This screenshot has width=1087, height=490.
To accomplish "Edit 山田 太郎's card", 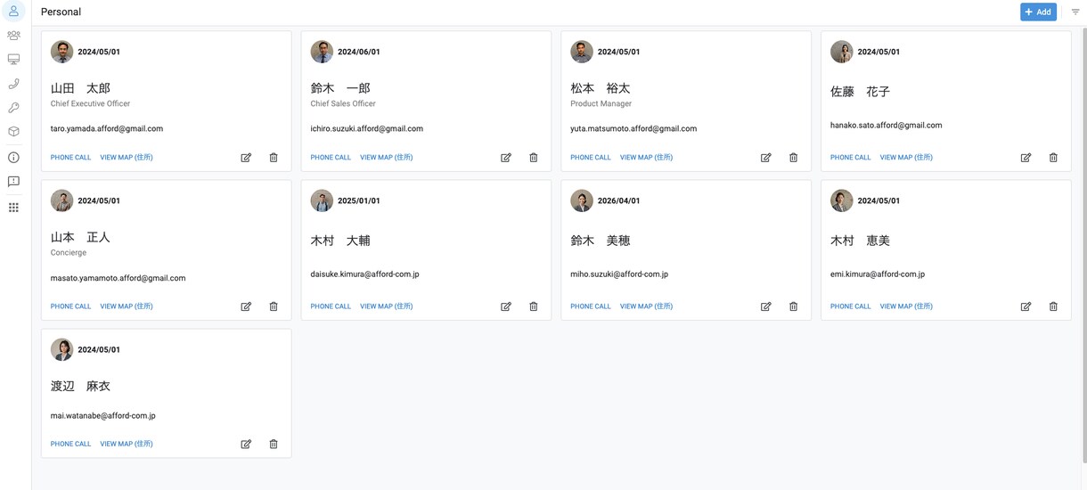I will tap(246, 158).
